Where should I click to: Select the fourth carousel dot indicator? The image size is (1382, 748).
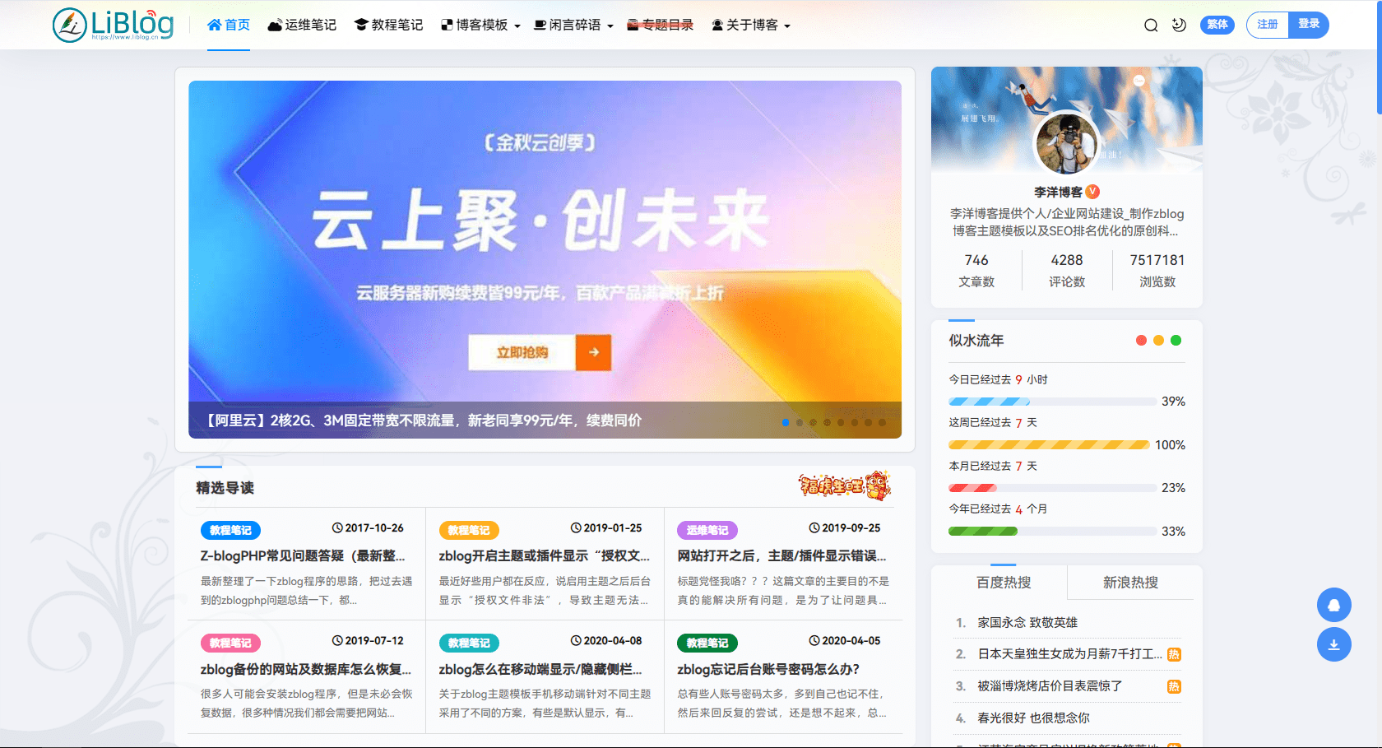click(827, 422)
